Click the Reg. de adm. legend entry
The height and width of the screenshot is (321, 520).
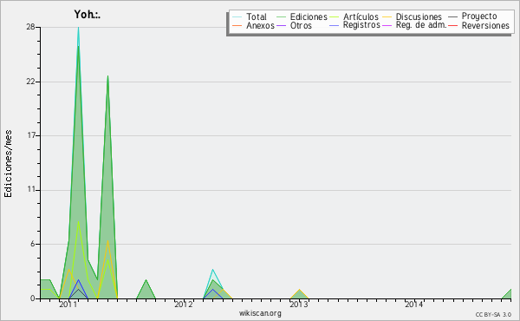click(421, 25)
